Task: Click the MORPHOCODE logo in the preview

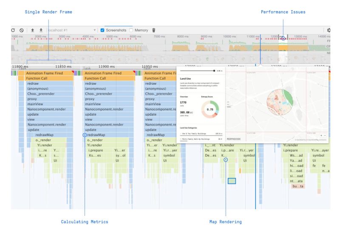Action: (x=234, y=139)
